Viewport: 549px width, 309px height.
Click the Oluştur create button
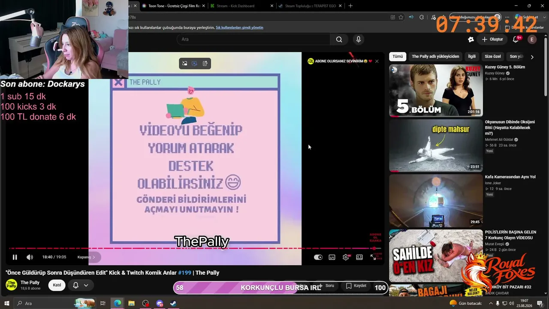click(x=492, y=39)
